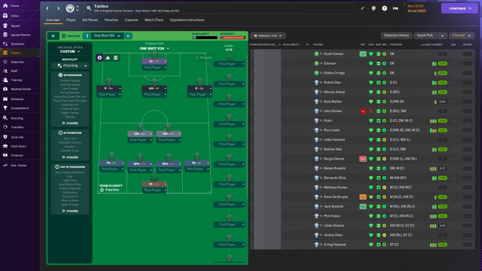Click the Continue button
Screen dimensions: 482x271
[460, 8]
